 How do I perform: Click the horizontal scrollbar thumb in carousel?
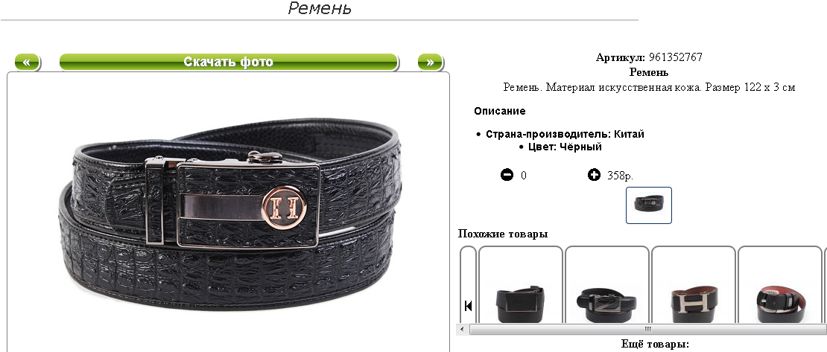tap(648, 330)
